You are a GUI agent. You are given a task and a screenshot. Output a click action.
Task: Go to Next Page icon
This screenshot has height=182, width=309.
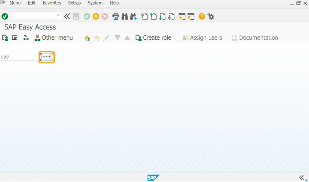click(x=162, y=16)
